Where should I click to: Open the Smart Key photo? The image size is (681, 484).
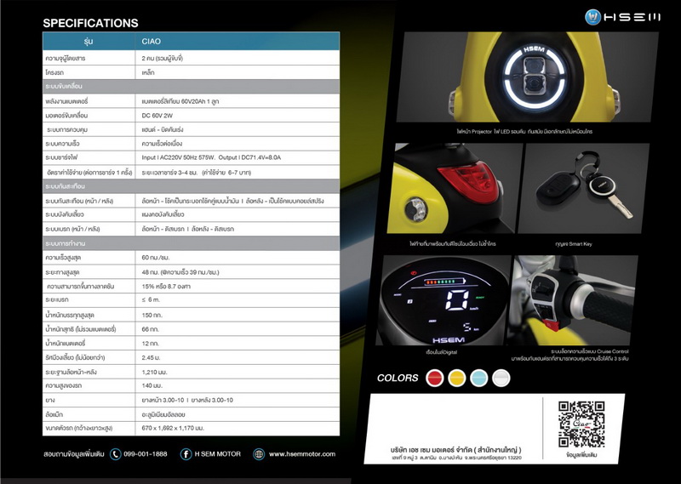(583, 188)
